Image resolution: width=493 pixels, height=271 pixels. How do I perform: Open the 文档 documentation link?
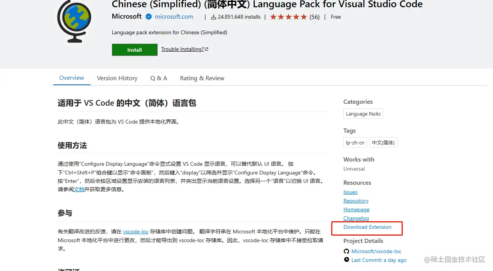(79, 189)
